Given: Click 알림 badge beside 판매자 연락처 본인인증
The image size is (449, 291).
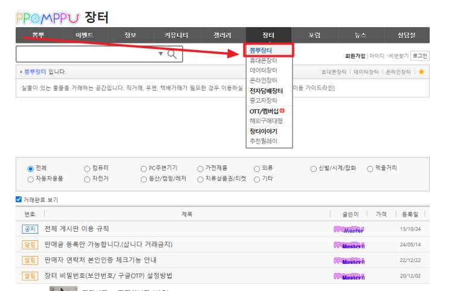Looking at the screenshot, I should tap(30, 260).
